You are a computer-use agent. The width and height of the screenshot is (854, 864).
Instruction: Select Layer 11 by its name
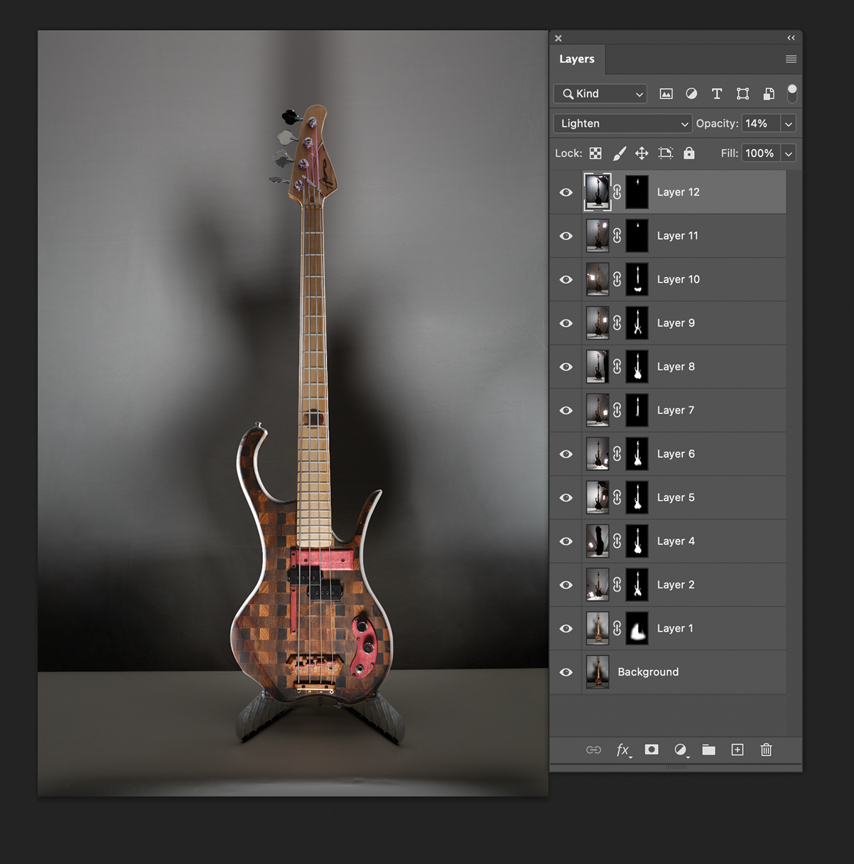point(677,236)
